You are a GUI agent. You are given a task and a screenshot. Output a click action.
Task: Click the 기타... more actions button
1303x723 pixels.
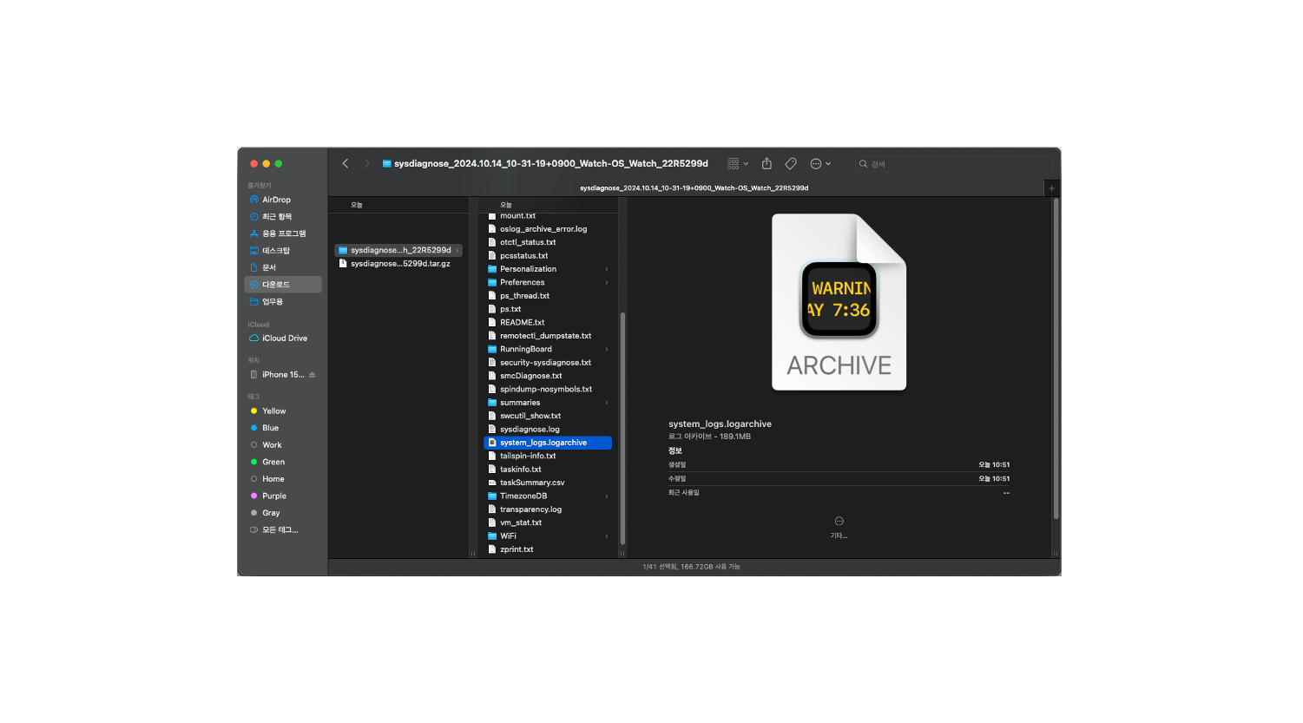(x=839, y=528)
